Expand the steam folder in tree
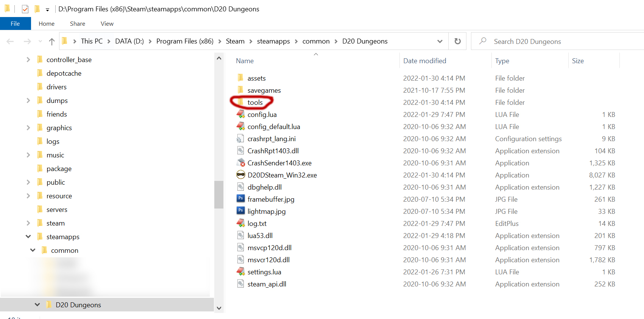 point(28,223)
